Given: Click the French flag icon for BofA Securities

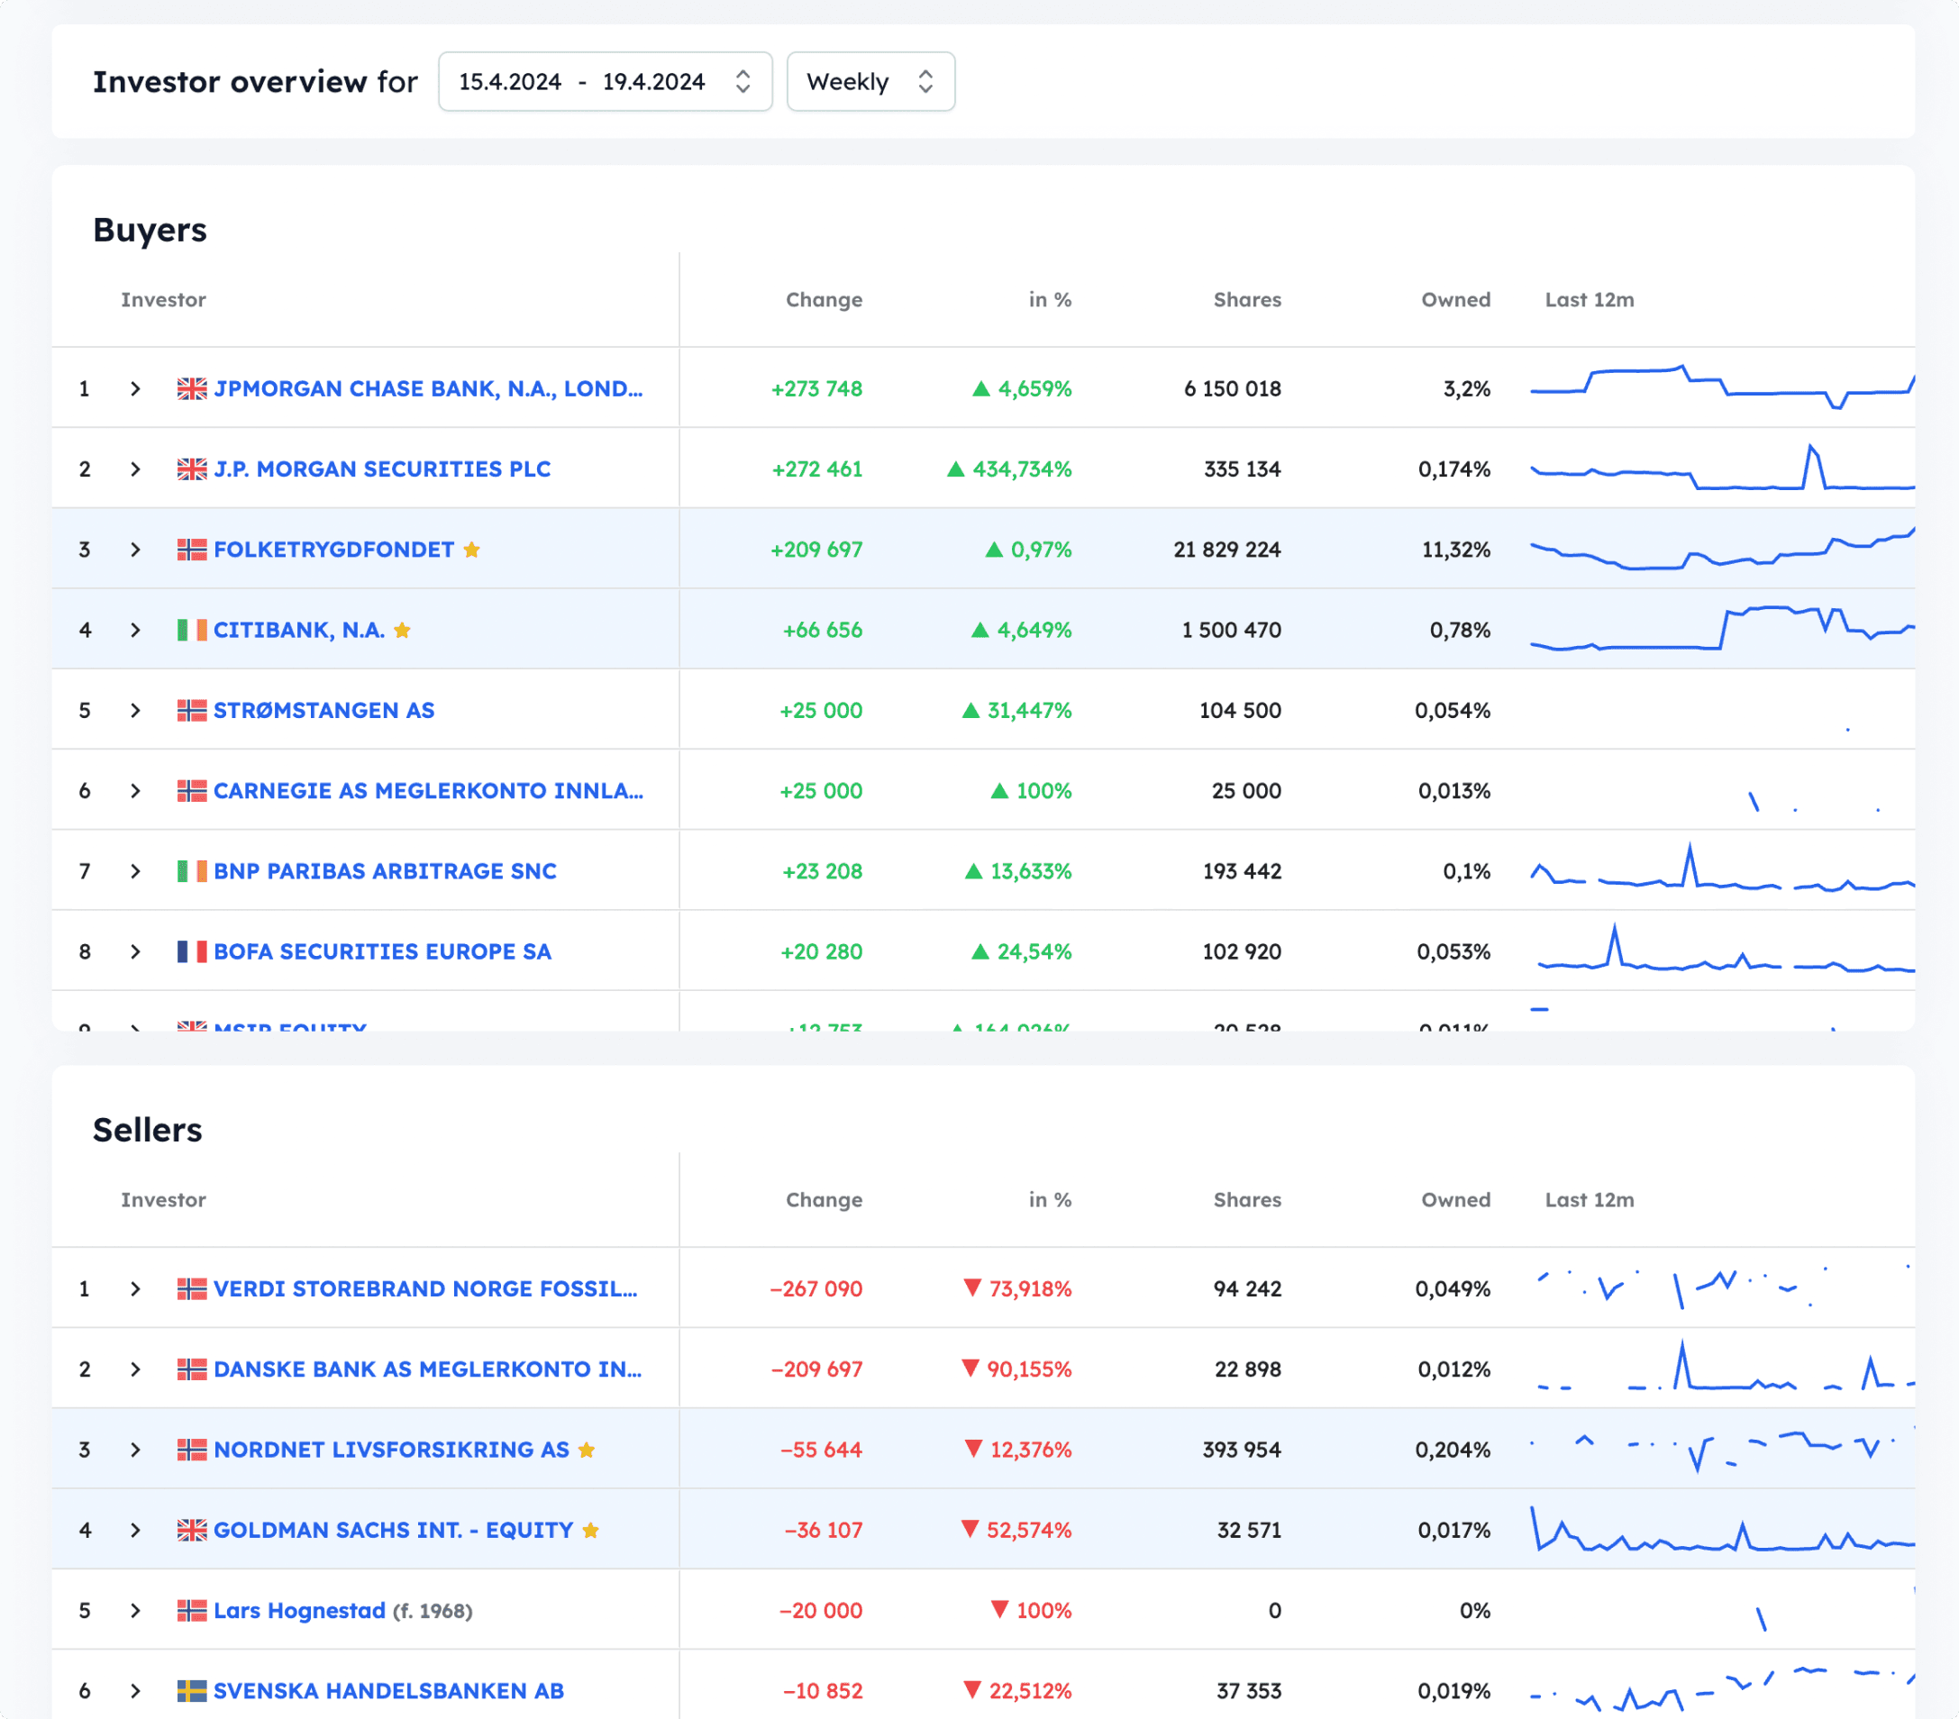Looking at the screenshot, I should coord(192,952).
